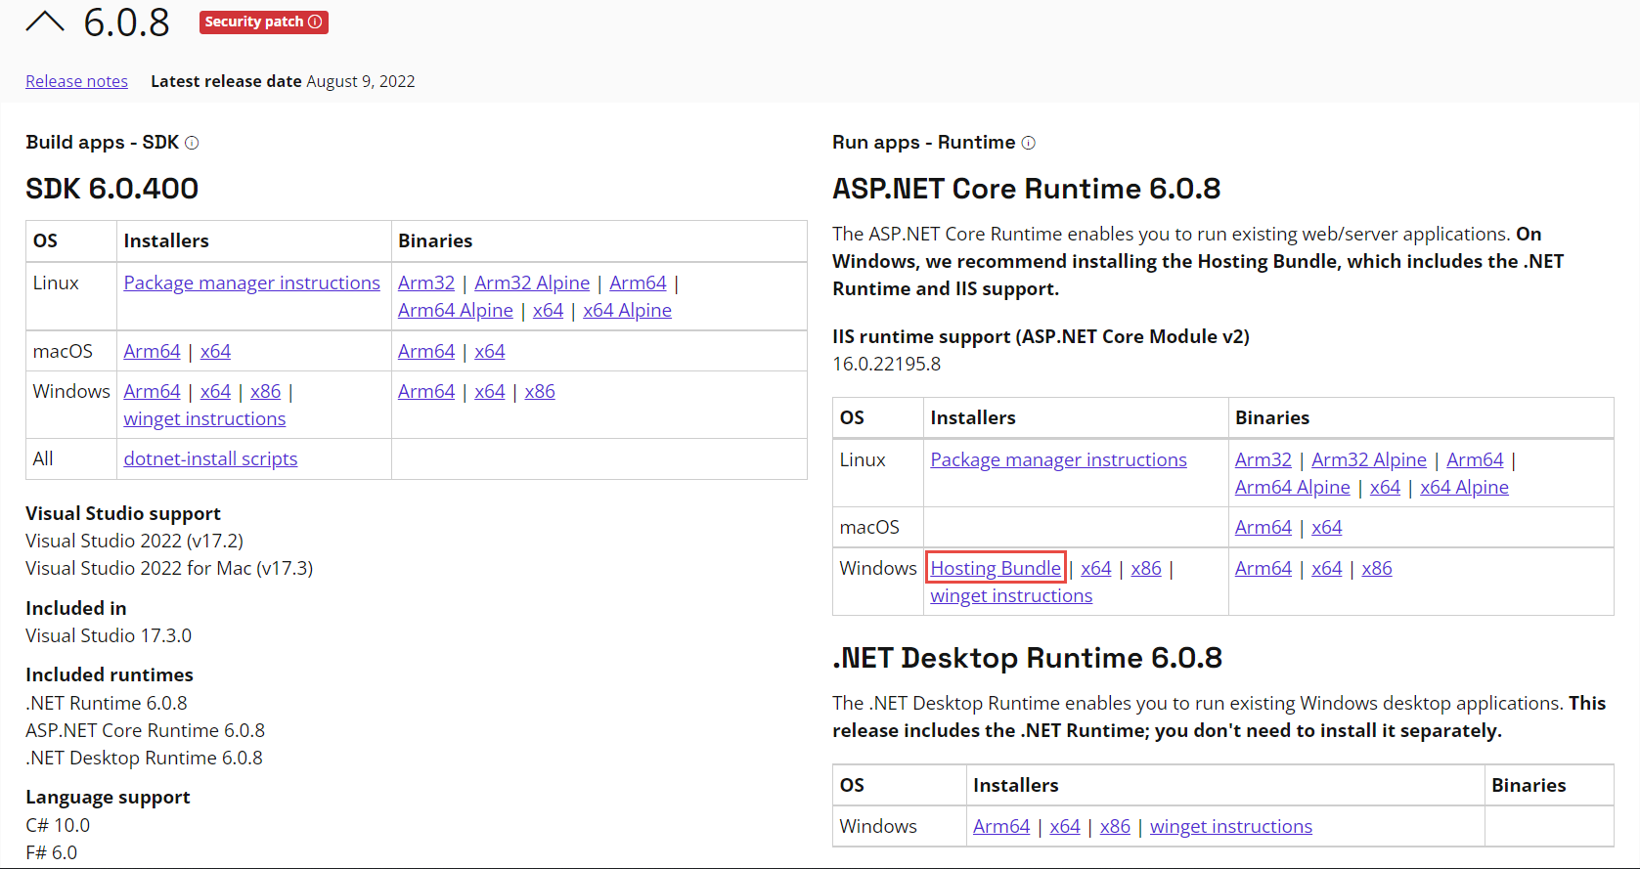Download SDK macOS x64 installer
The height and width of the screenshot is (869, 1640).
point(215,351)
